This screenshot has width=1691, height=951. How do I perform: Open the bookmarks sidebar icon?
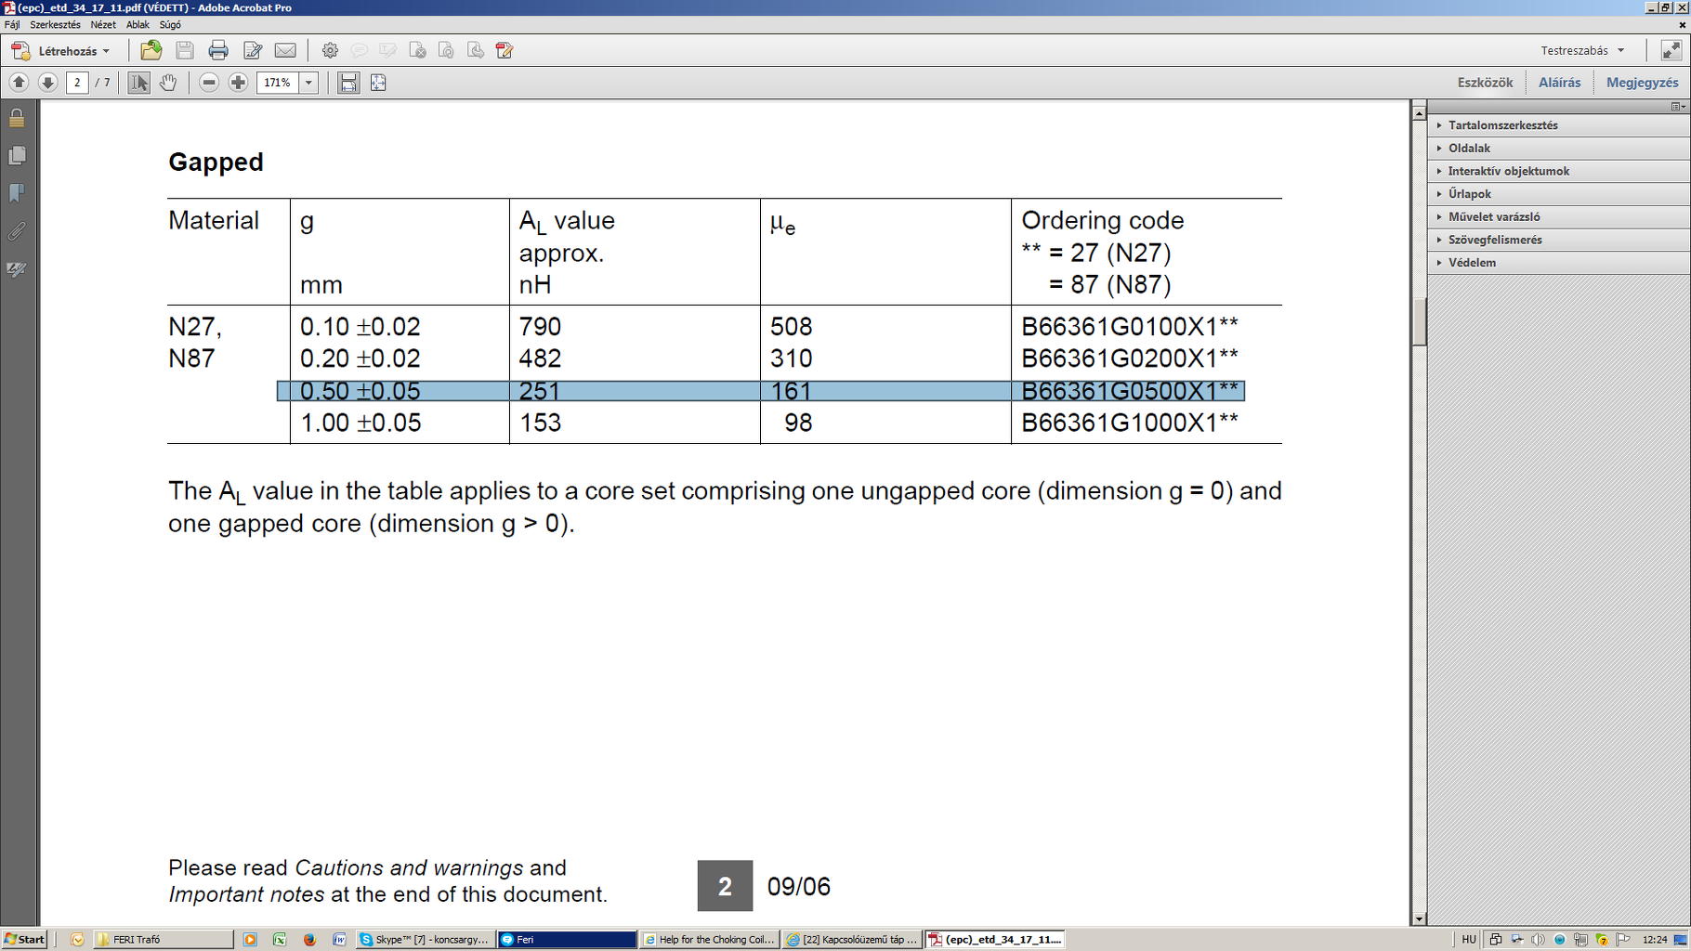point(17,193)
